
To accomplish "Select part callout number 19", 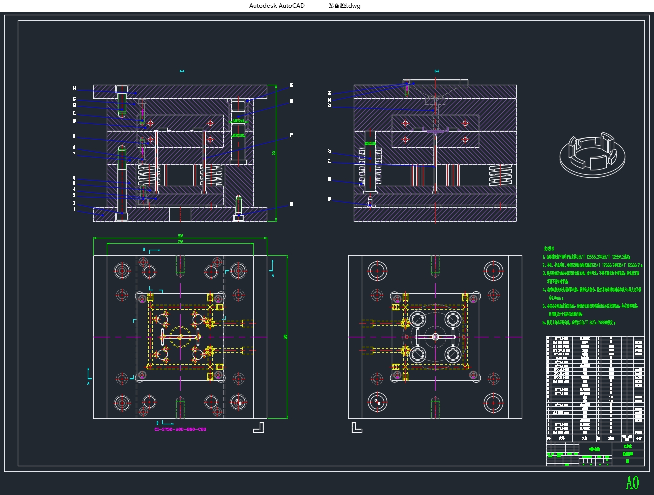I will click(329, 199).
